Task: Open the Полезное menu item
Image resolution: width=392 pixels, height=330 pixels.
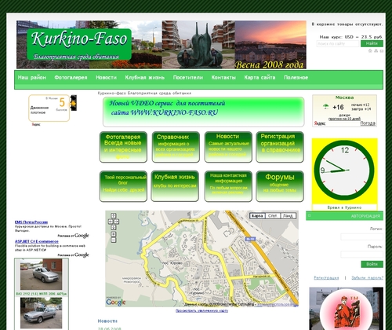Action: (296, 78)
